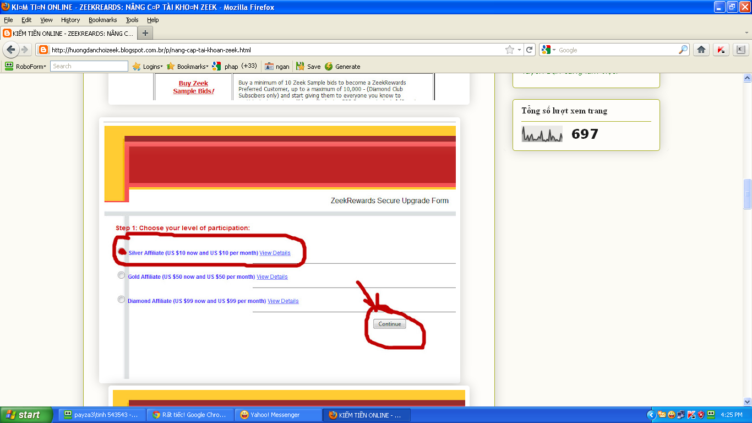Screen dimensions: 752x423
Task: Click the 697 page view count
Action: [x=585, y=134]
